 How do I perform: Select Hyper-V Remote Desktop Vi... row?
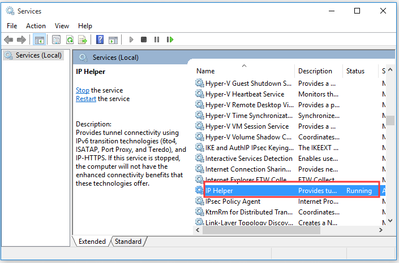(290, 104)
